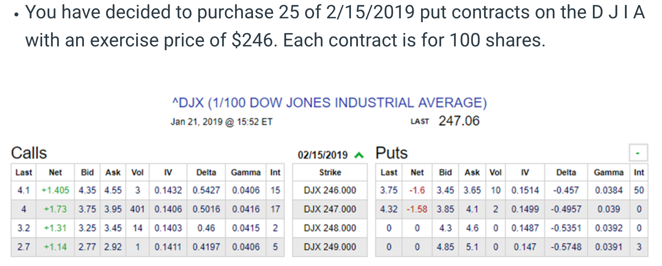The image size is (662, 266).
Task: Pick the DJX 248.000 strike
Action: tap(330, 228)
